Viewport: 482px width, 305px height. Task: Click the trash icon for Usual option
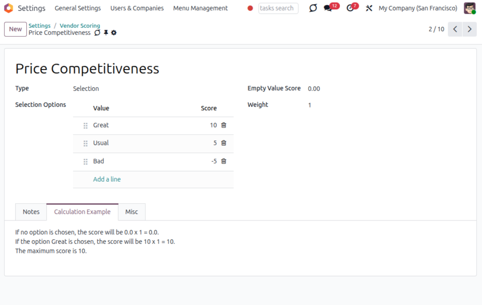click(x=224, y=143)
